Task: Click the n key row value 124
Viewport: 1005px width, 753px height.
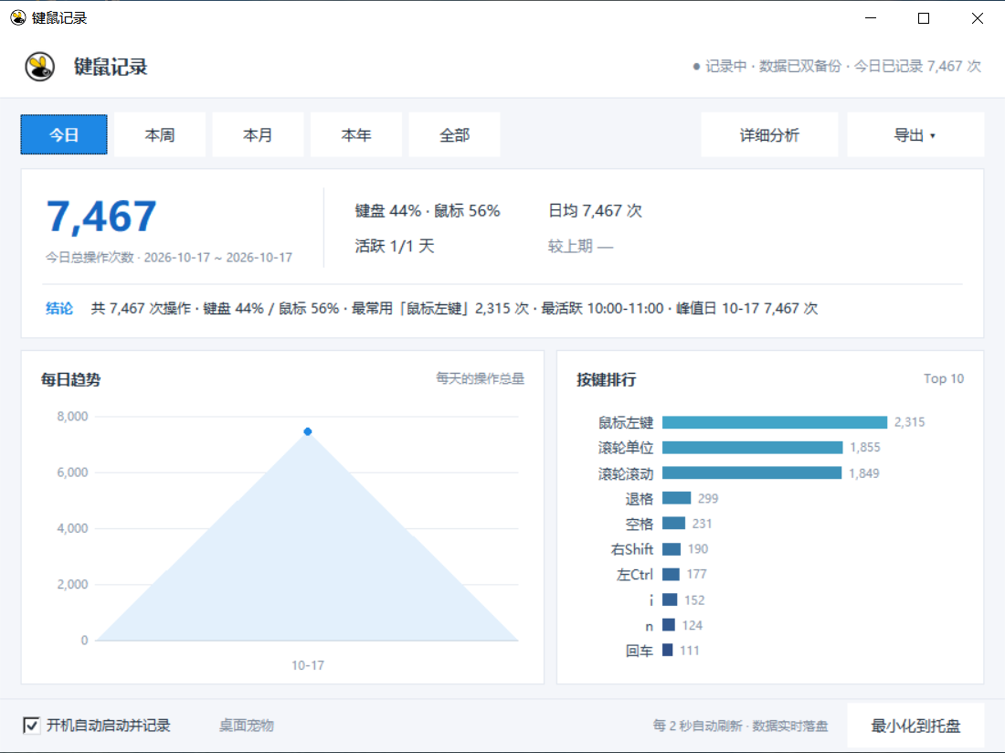Action: 693,625
